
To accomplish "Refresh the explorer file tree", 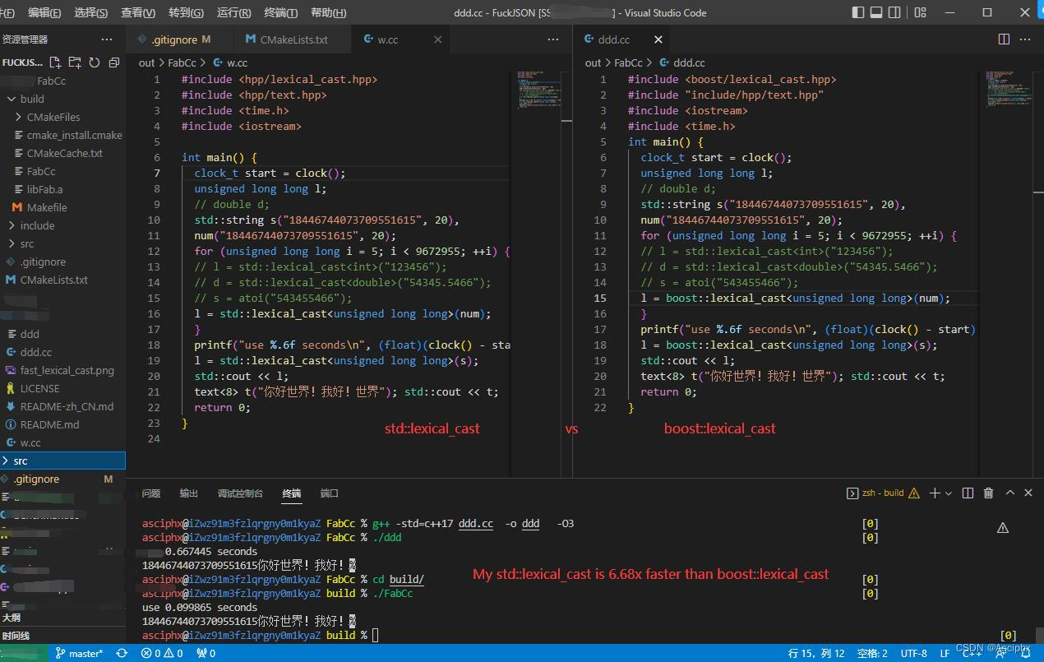I will tap(94, 62).
